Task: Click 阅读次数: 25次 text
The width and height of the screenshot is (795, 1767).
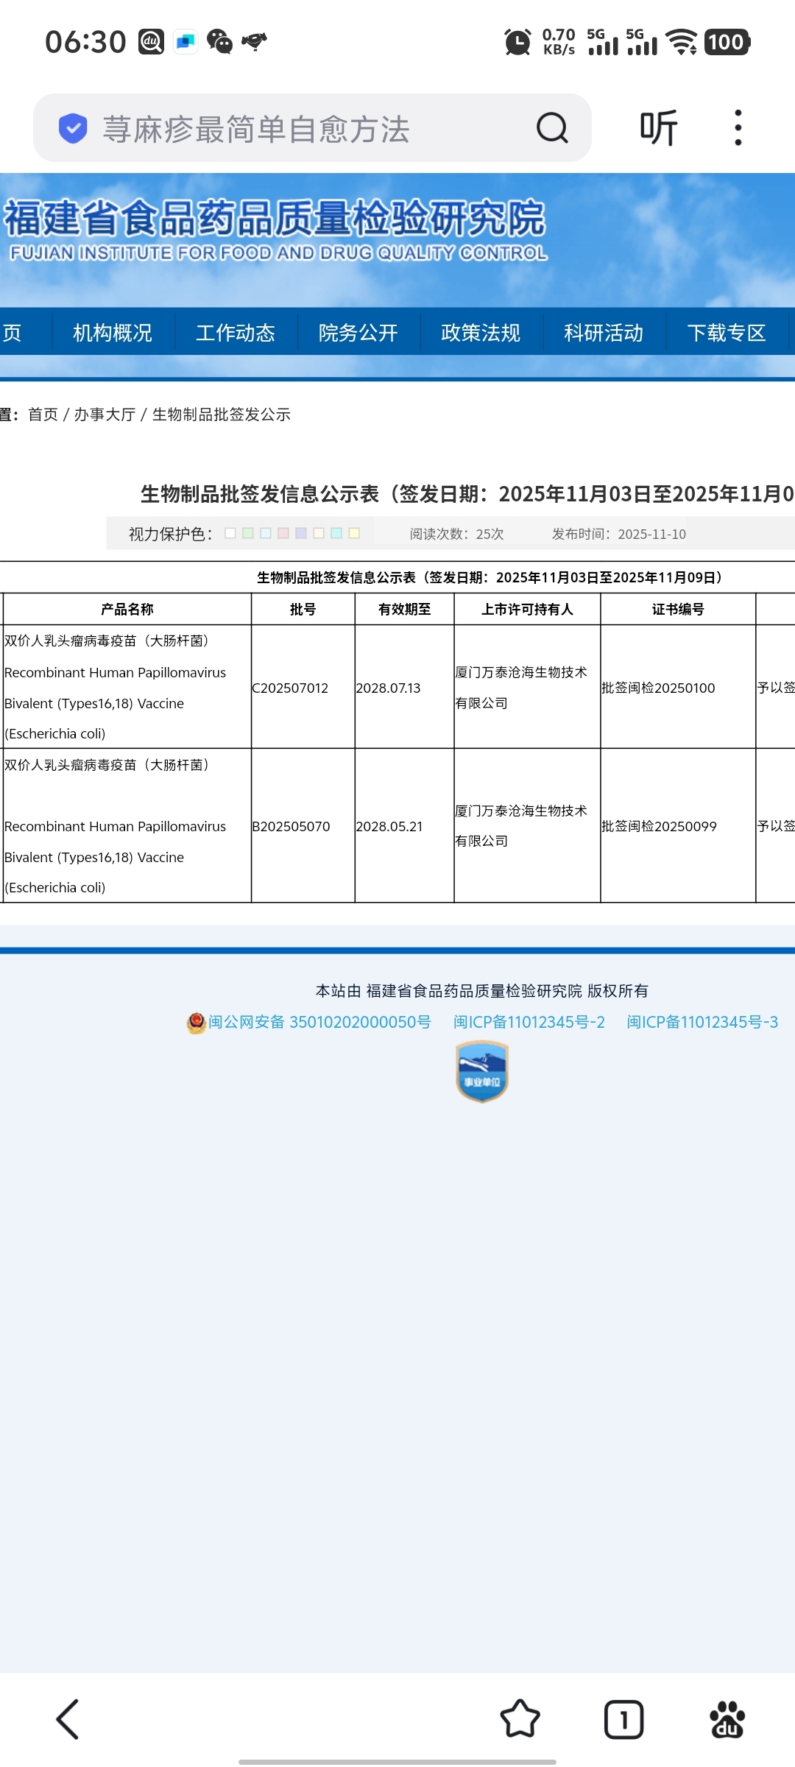Action: pos(456,534)
